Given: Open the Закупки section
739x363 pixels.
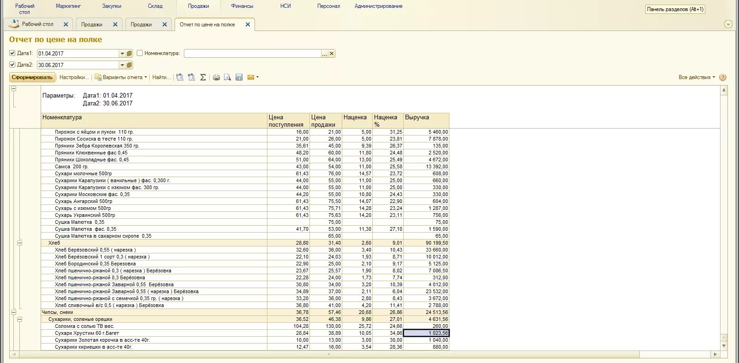Looking at the screenshot, I should click(112, 6).
